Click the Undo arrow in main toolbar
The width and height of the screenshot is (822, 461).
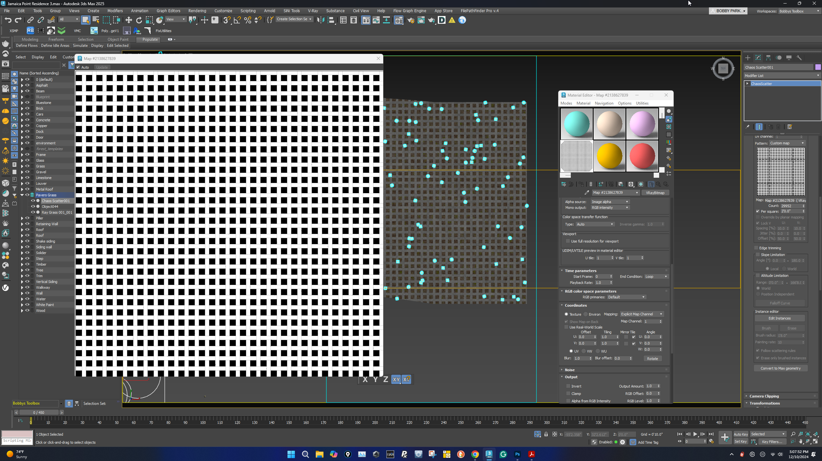[x=8, y=20]
